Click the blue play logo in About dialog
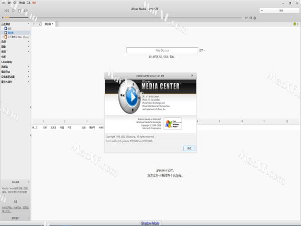Image resolution: width=301 pixels, height=226 pixels. (131, 97)
